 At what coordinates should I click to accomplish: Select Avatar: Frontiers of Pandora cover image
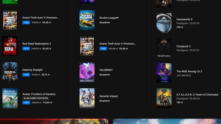10,98
